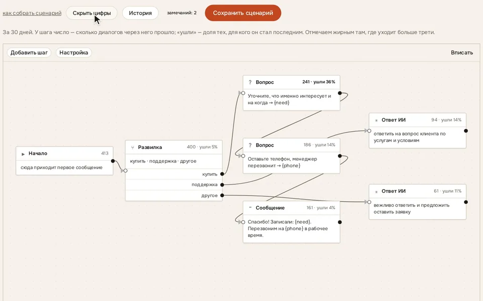This screenshot has height=301, width=483.
Task: Click the play icon of the Начало node
Action: point(23,154)
